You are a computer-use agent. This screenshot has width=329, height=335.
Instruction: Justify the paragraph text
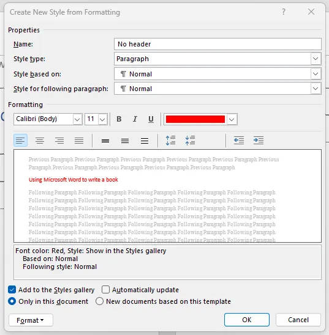79,141
